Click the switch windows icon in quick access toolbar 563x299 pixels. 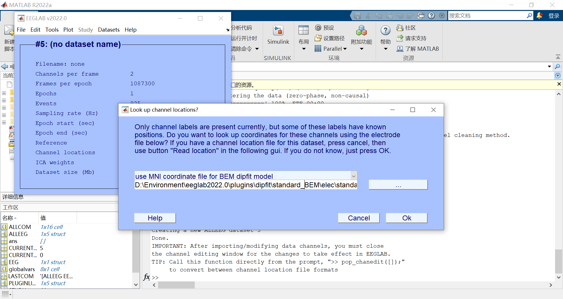(x=421, y=16)
